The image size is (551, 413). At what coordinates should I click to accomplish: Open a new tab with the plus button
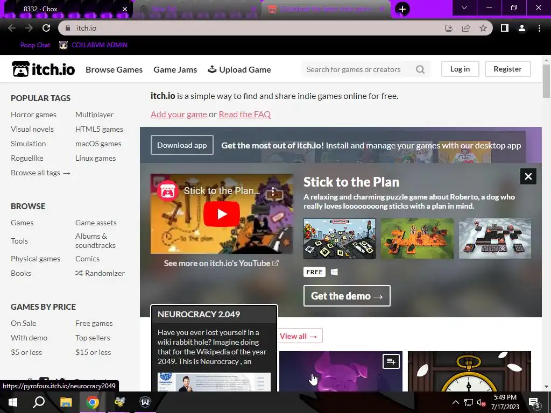coord(402,9)
